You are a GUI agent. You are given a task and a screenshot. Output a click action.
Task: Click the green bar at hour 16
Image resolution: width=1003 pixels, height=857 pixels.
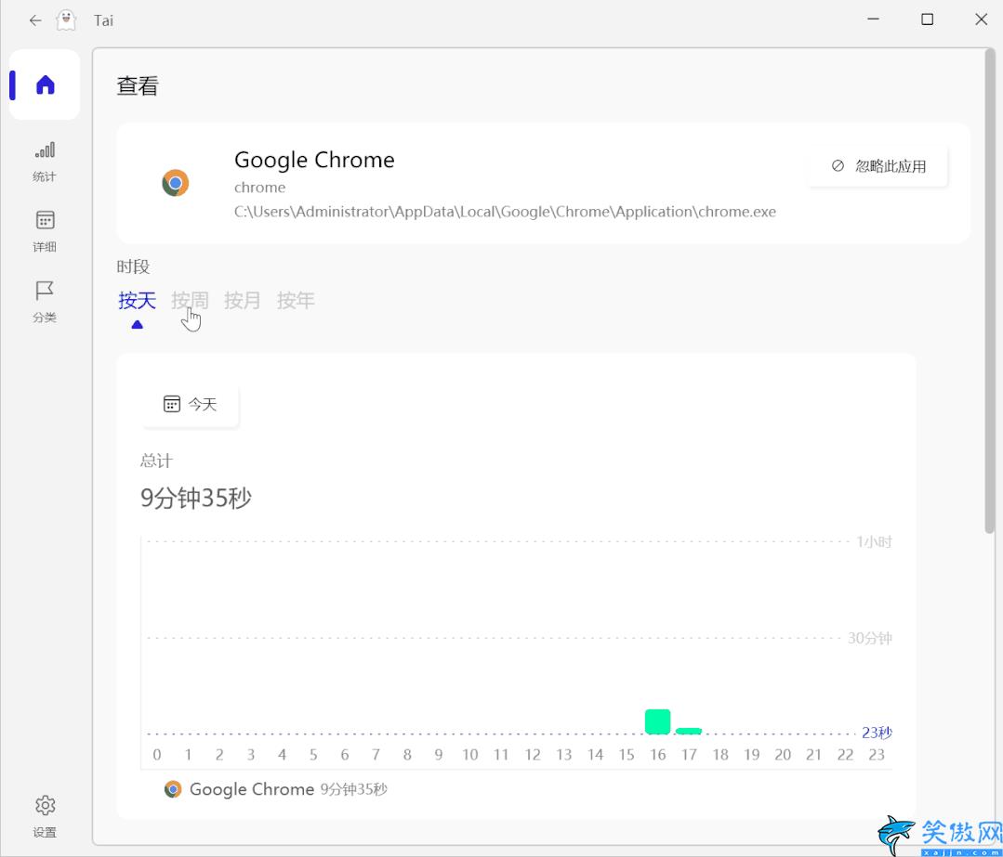[x=657, y=721]
